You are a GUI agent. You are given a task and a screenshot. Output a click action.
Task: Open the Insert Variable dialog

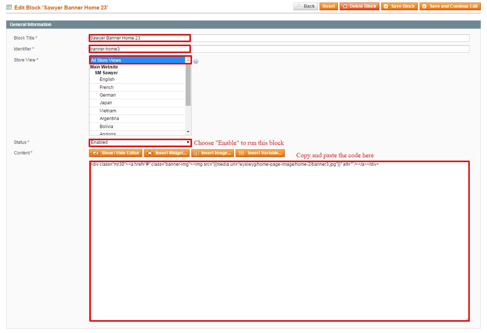(x=260, y=153)
